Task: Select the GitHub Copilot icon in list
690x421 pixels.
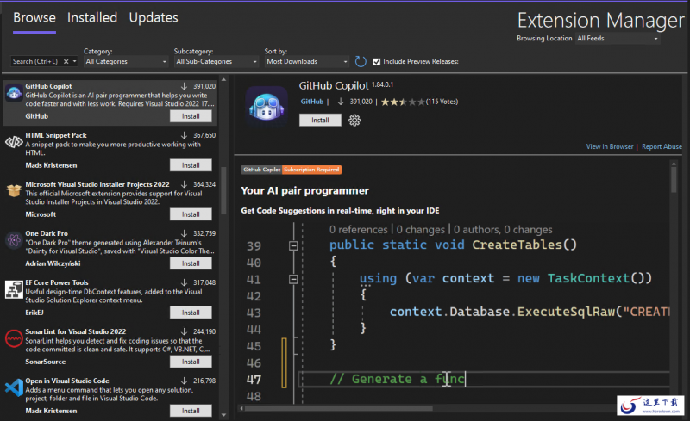Action: [x=14, y=93]
